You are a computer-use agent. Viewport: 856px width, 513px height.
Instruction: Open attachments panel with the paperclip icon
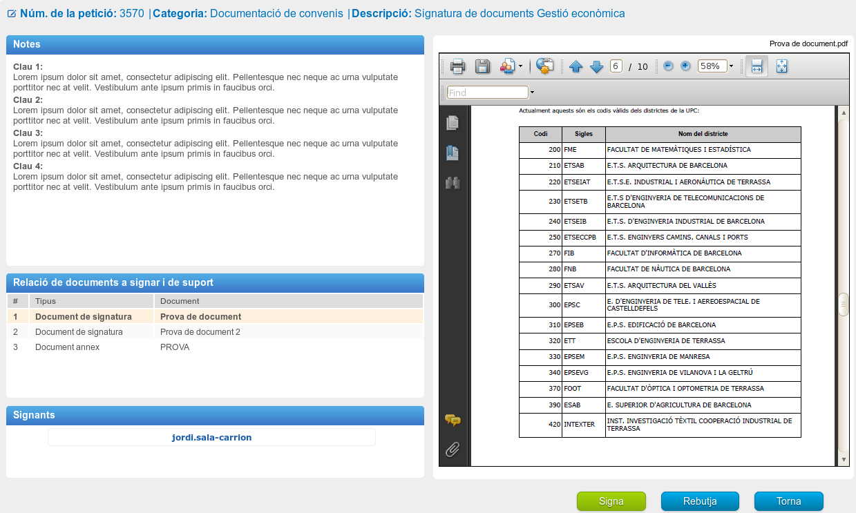pos(453,449)
